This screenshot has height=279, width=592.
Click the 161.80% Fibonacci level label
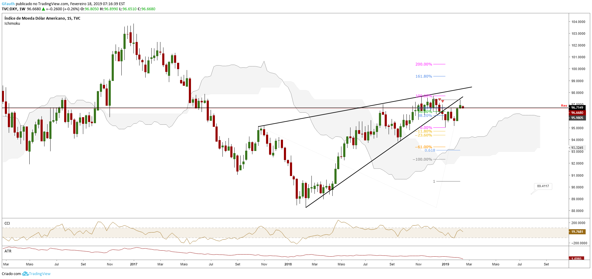(x=424, y=76)
